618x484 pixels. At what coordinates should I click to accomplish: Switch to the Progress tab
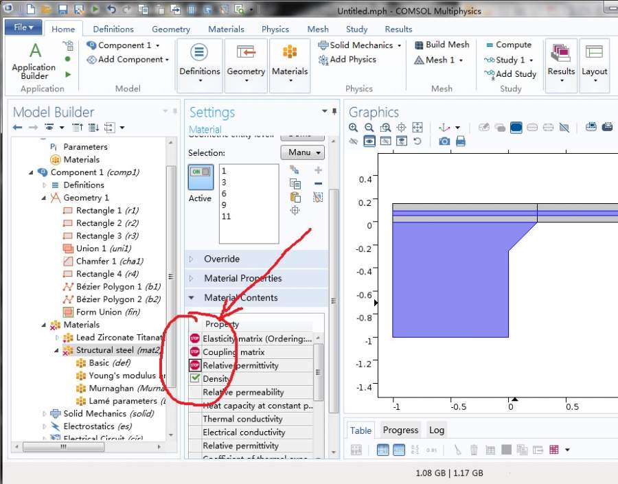400,430
